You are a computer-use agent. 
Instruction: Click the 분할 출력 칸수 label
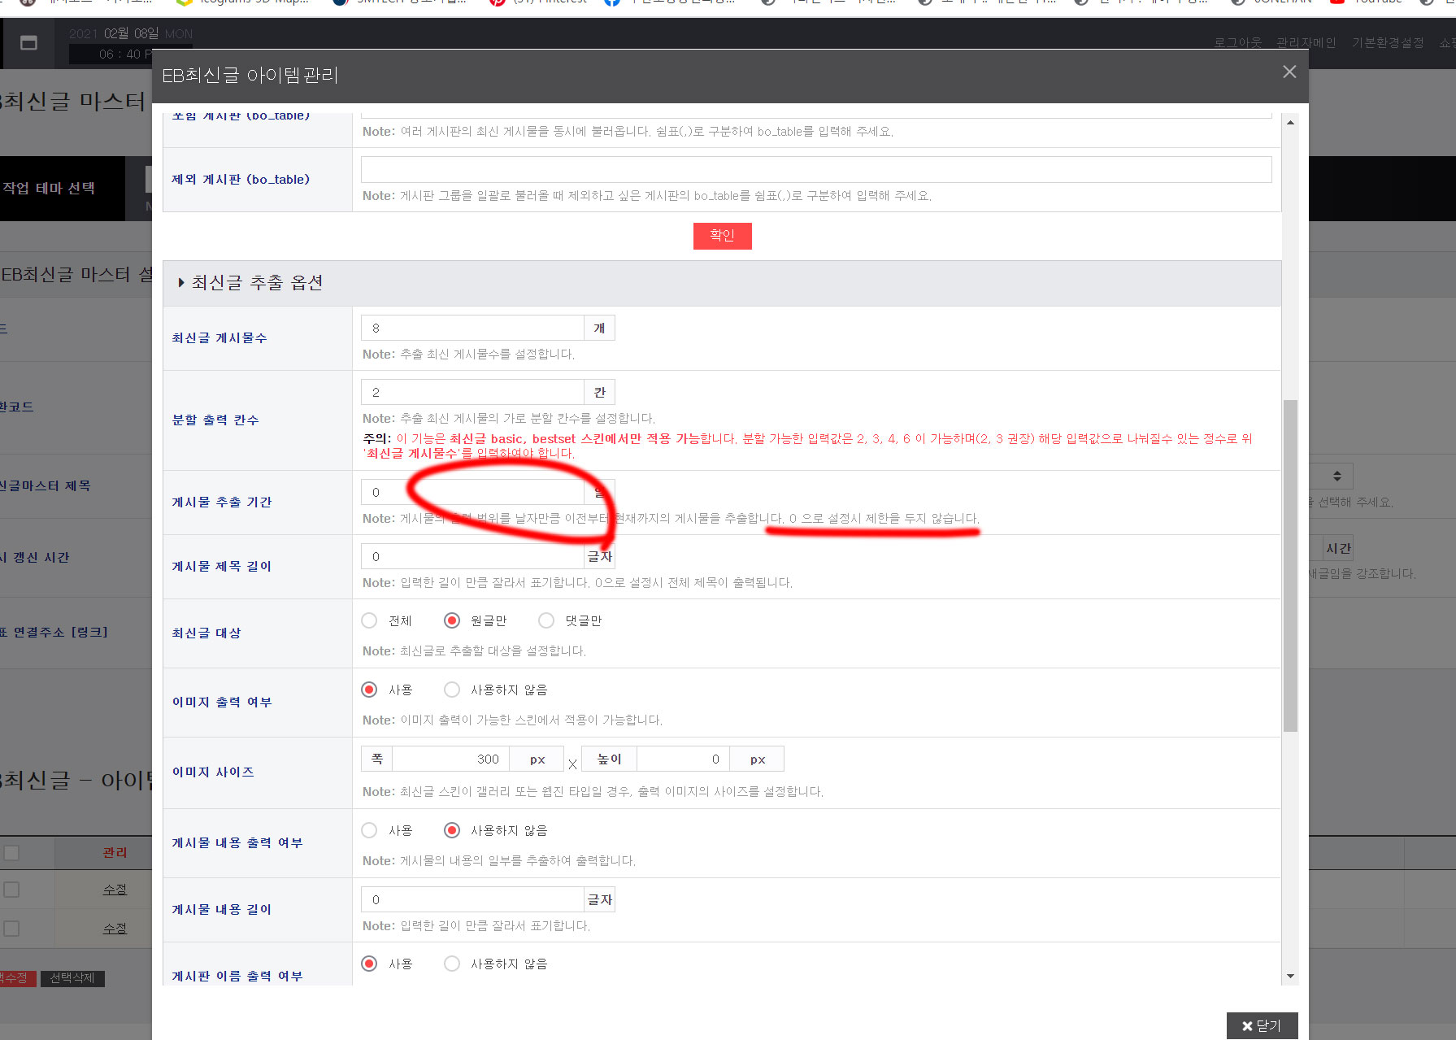pos(215,420)
